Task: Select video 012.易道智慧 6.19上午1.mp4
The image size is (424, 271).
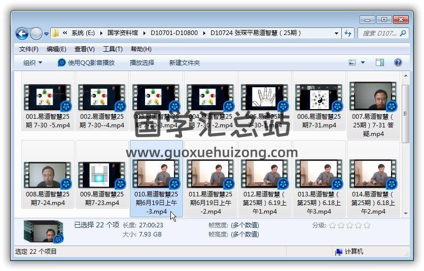Action: click(x=265, y=179)
